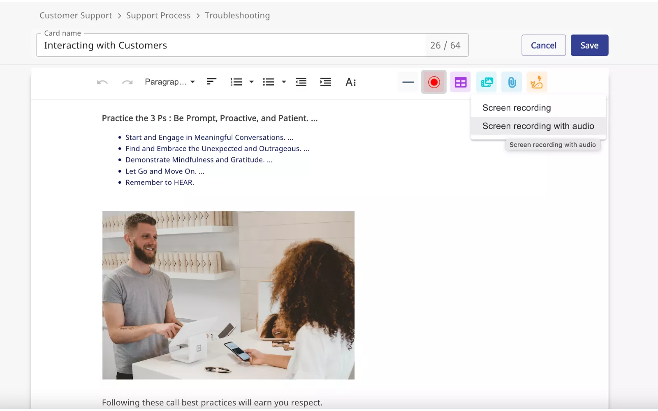
Task: Open the font size tool
Action: (x=350, y=82)
